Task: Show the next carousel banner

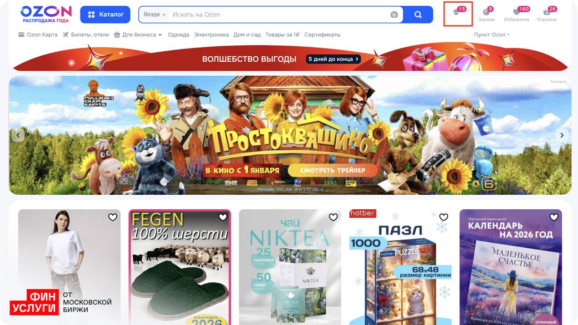Action: [562, 135]
